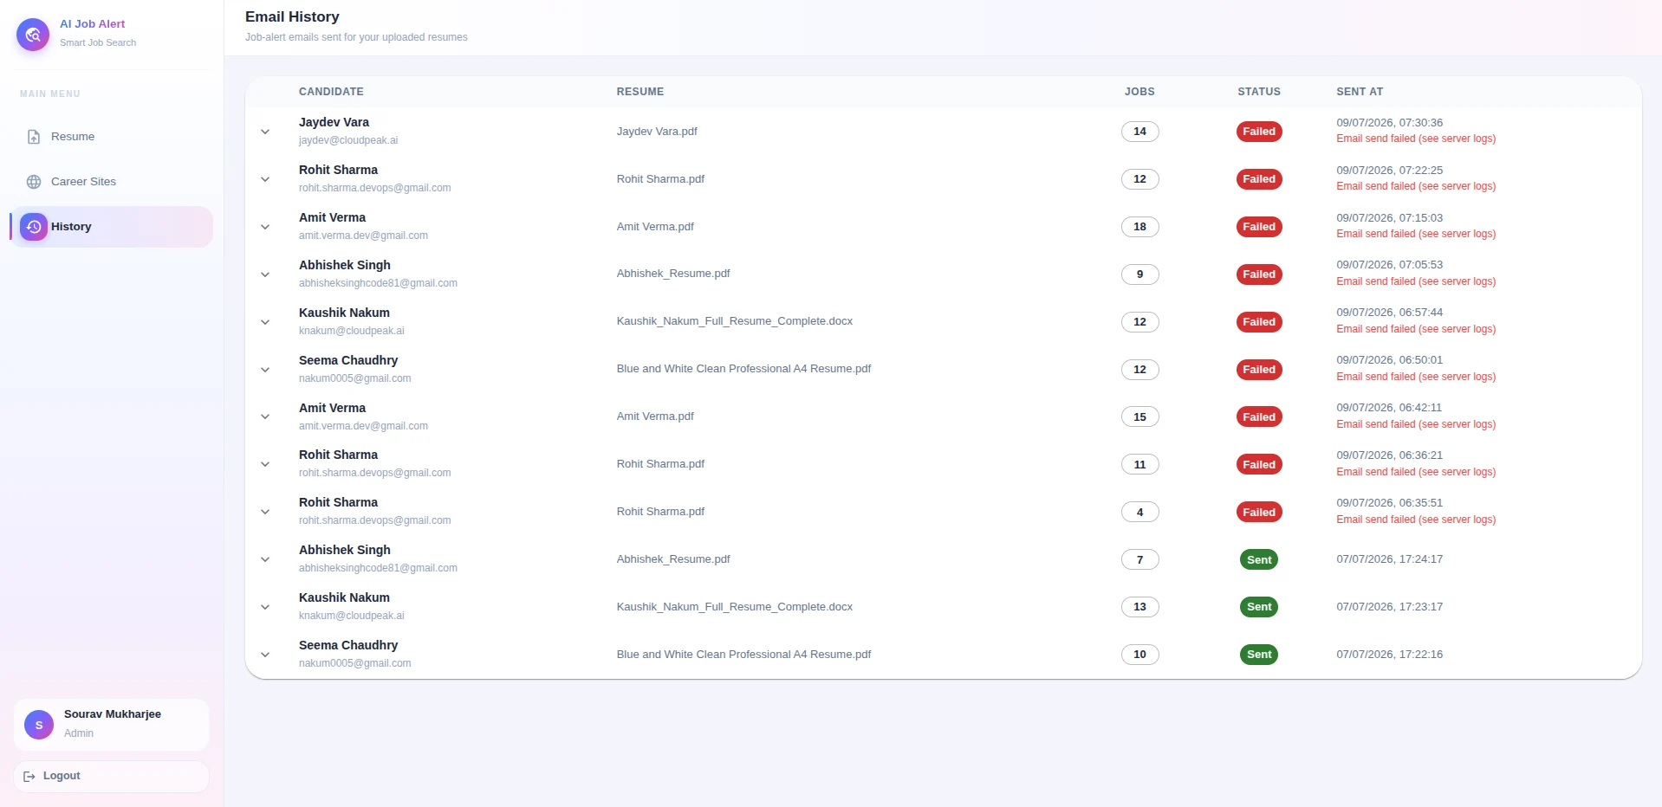Click the jobs count 4 badge

point(1139,512)
